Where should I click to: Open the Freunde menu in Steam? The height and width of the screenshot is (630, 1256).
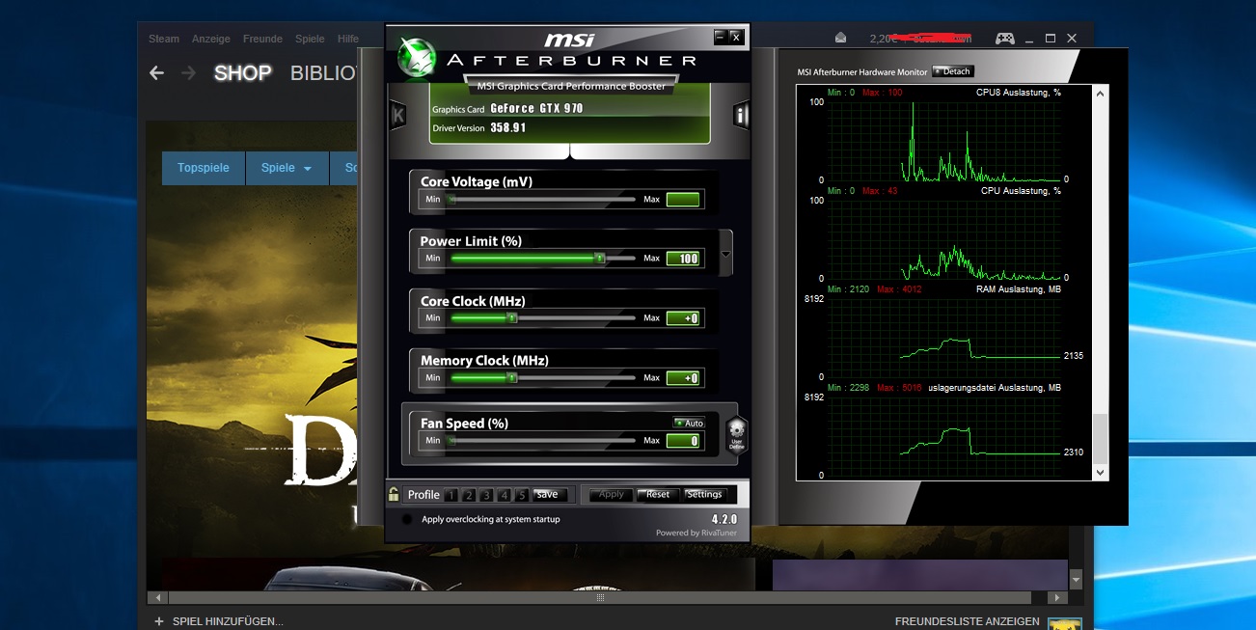point(262,39)
